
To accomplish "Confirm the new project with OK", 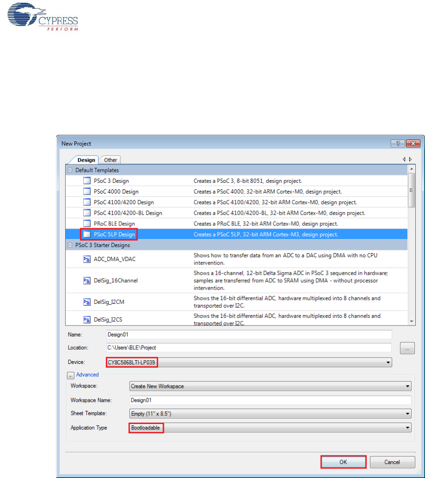I will tap(343, 462).
